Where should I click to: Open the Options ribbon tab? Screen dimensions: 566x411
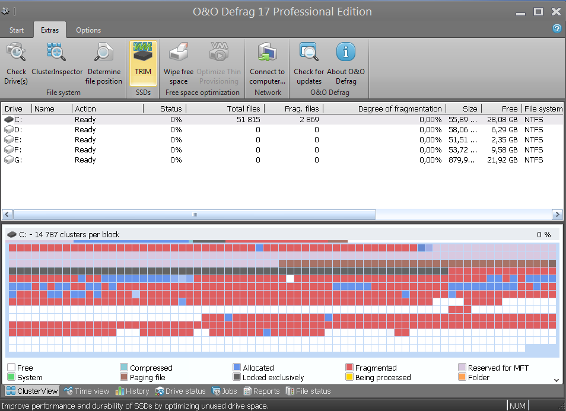(88, 30)
